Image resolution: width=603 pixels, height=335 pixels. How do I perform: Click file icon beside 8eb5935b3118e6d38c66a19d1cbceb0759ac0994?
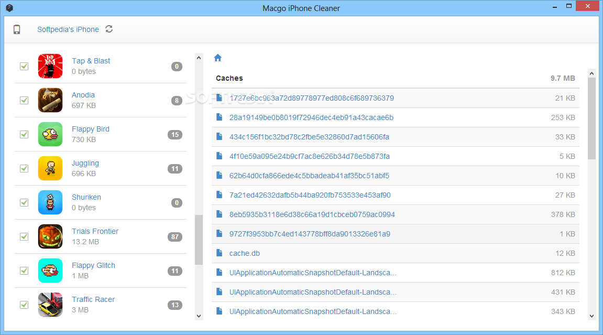coord(219,214)
